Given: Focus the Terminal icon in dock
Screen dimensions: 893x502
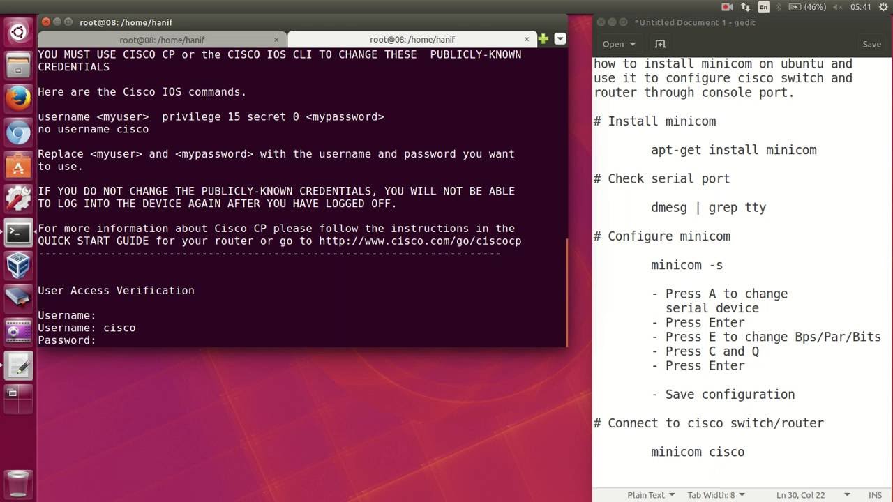Looking at the screenshot, I should (18, 233).
